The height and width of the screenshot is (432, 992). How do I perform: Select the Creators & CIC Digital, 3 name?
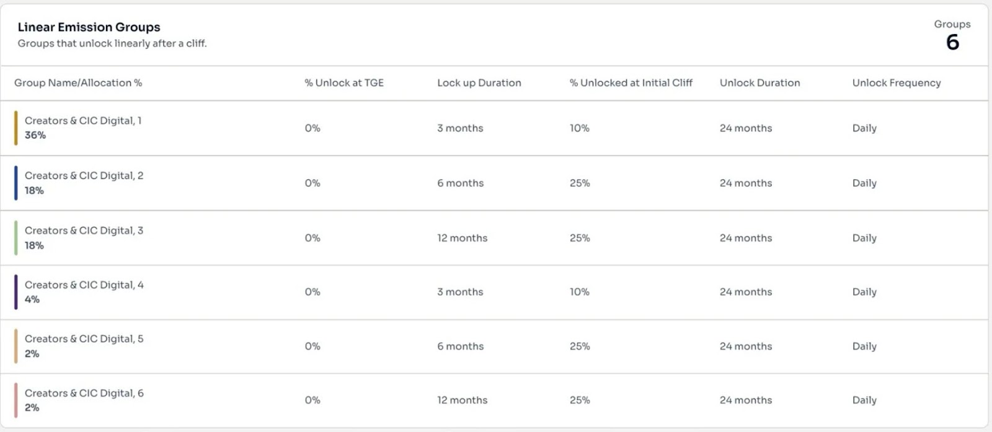click(x=84, y=231)
